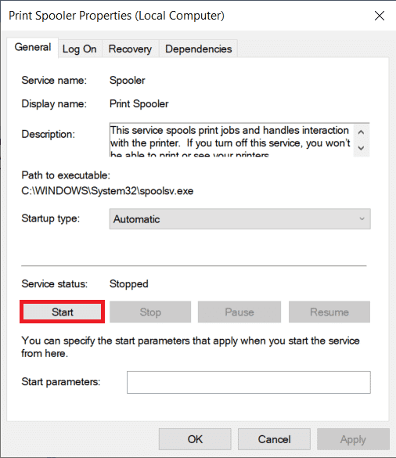View the Dependencies tab
The image size is (396, 458).
coord(198,49)
